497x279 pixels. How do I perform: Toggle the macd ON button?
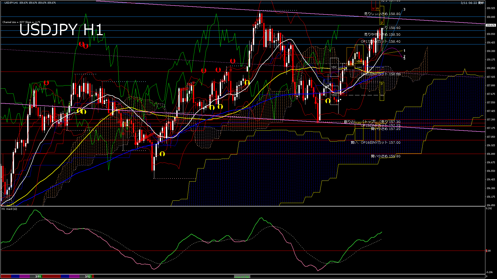[242, 277]
